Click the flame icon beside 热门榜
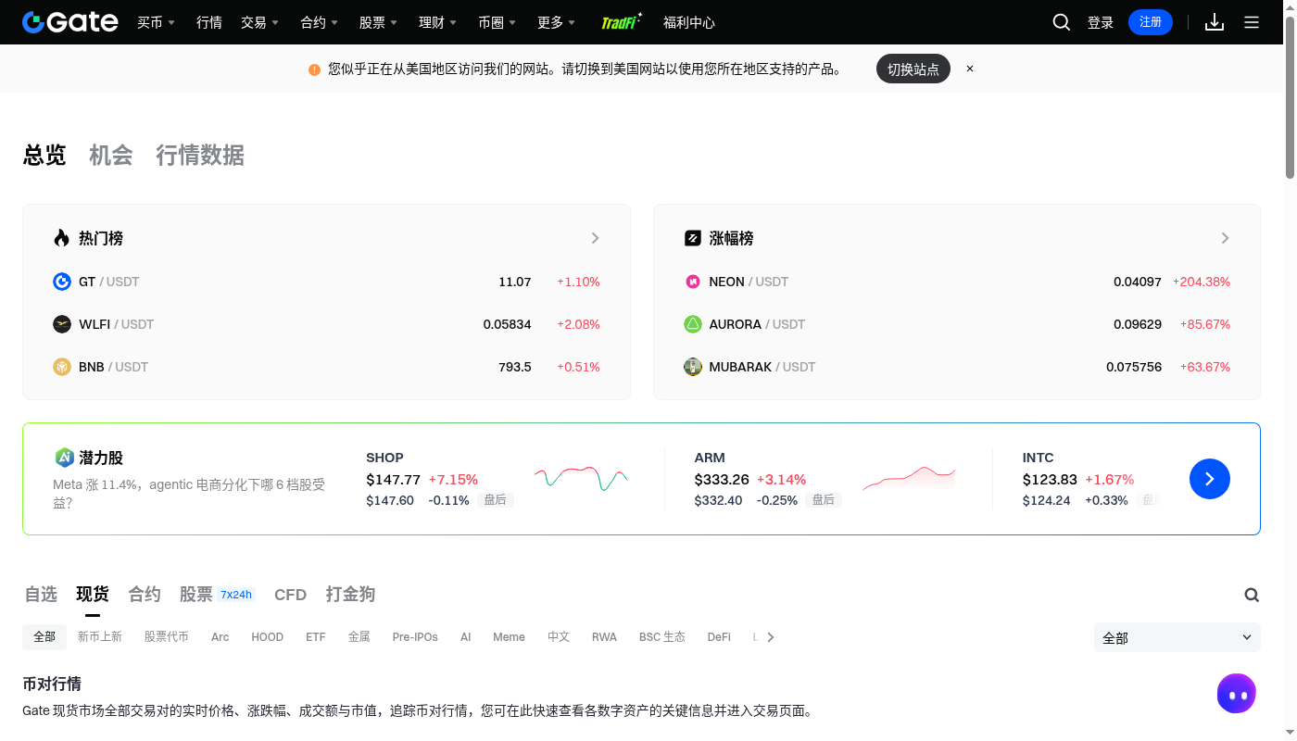The width and height of the screenshot is (1297, 741). (62, 238)
